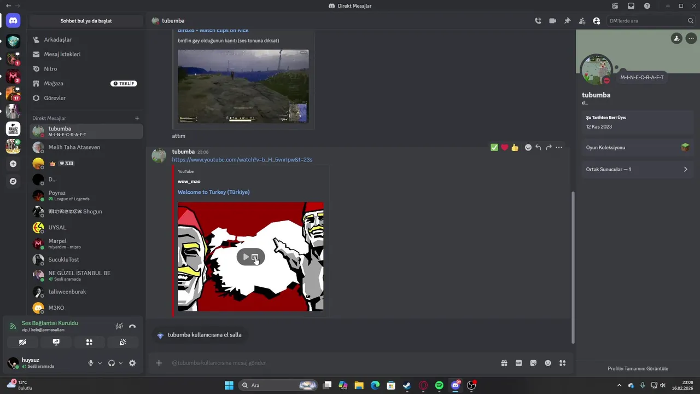Toggle the user profile panel
700x394 pixels.
[x=597, y=21]
